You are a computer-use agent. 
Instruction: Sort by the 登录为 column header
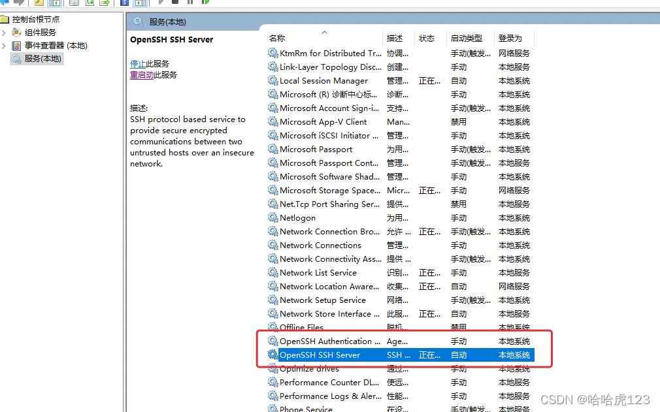510,39
